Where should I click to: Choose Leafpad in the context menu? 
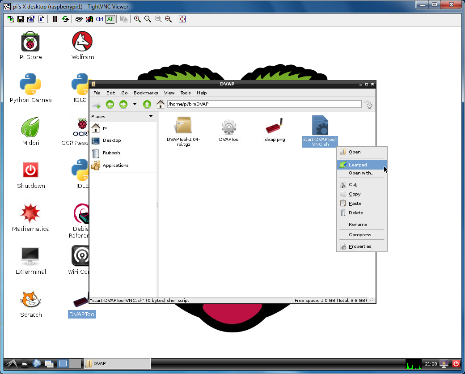[x=362, y=165]
